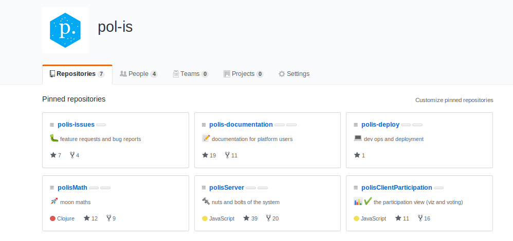The image size is (513, 241).
Task: Click the drag handle icon for polis-issues
Action: point(52,125)
